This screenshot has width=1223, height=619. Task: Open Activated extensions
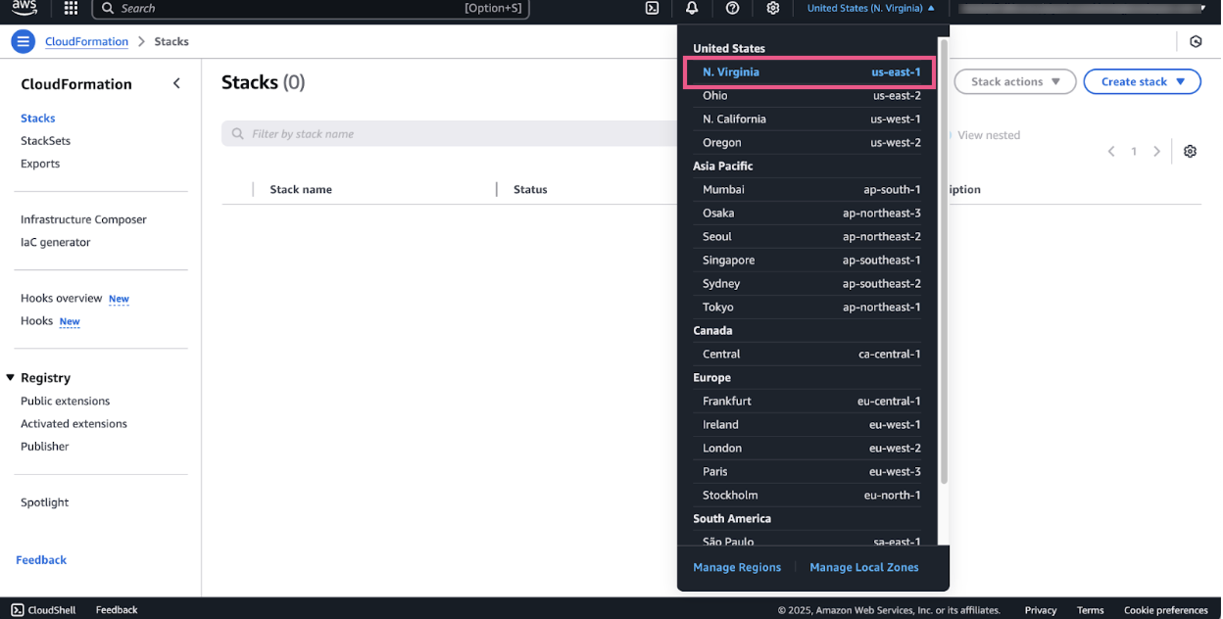click(x=73, y=423)
